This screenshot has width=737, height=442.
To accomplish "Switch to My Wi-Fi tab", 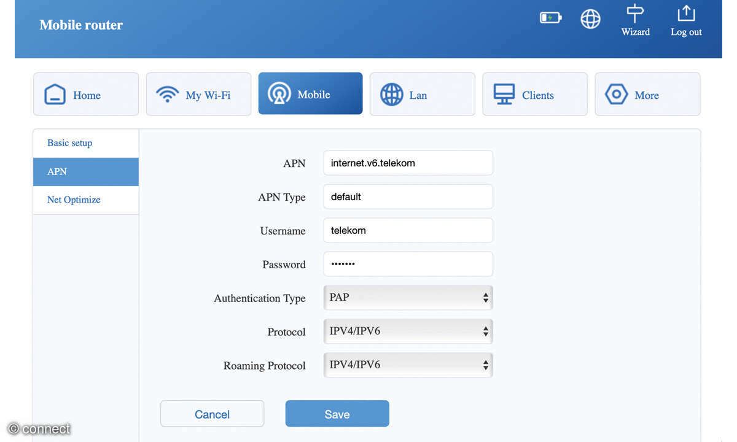I will (x=198, y=94).
